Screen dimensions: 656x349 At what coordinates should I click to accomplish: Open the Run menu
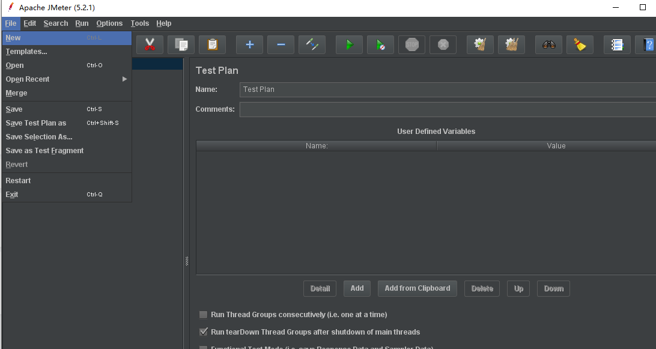pyautogui.click(x=82, y=23)
